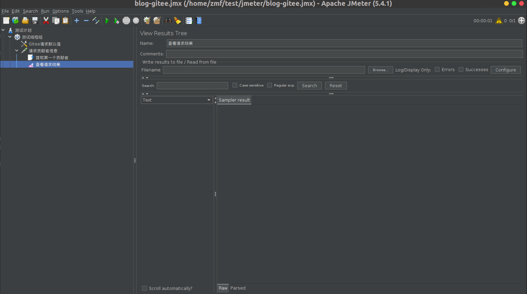Expand all tree nodes with plus icon
The width and height of the screenshot is (527, 294).
(x=77, y=21)
